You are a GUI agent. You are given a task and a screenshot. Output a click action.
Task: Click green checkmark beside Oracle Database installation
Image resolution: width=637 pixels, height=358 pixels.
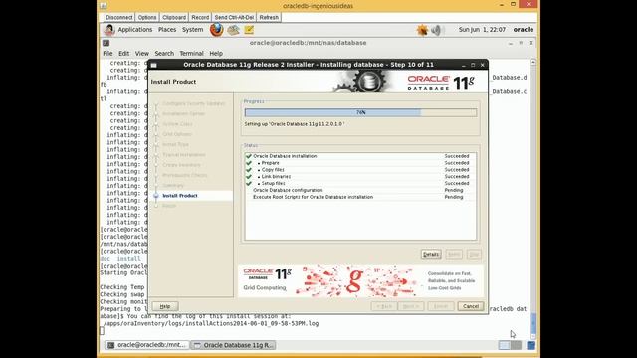tap(249, 156)
